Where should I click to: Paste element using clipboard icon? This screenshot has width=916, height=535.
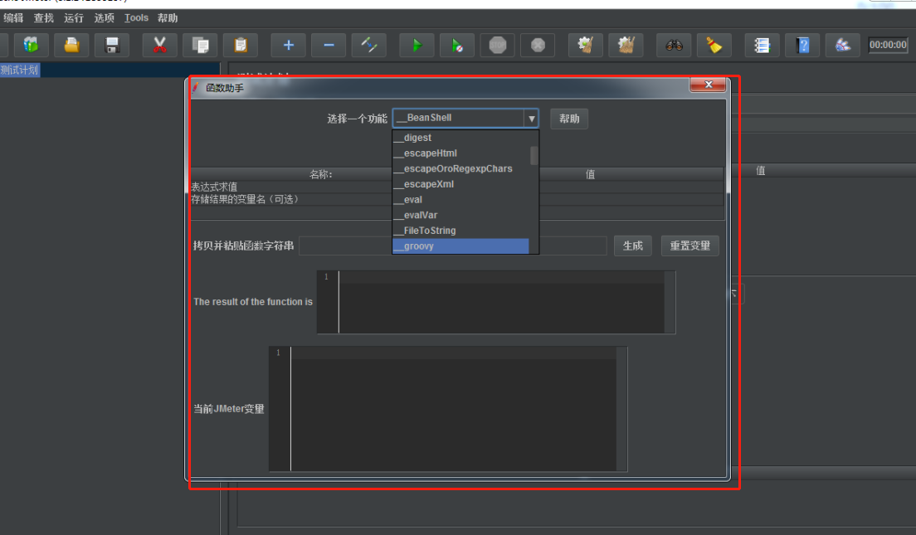click(241, 46)
